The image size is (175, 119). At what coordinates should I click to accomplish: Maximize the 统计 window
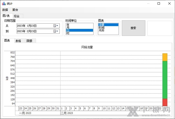(159, 3)
